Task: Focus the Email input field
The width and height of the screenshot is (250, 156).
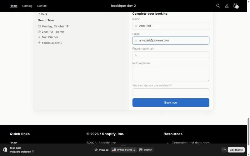Action: [171, 41]
